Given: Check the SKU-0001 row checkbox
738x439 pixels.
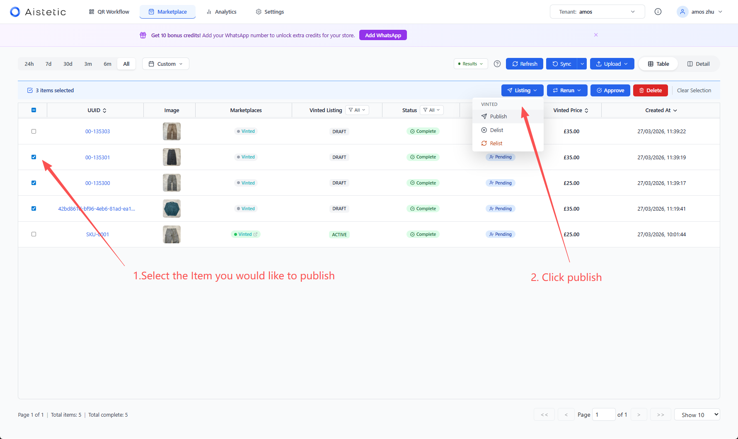Looking at the screenshot, I should pos(34,234).
